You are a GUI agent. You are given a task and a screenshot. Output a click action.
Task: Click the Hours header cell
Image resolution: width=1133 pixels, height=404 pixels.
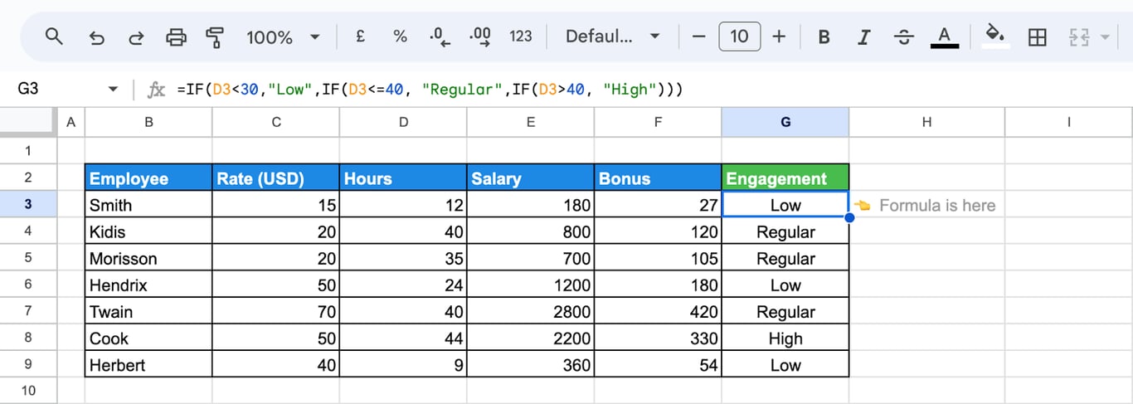click(x=403, y=178)
